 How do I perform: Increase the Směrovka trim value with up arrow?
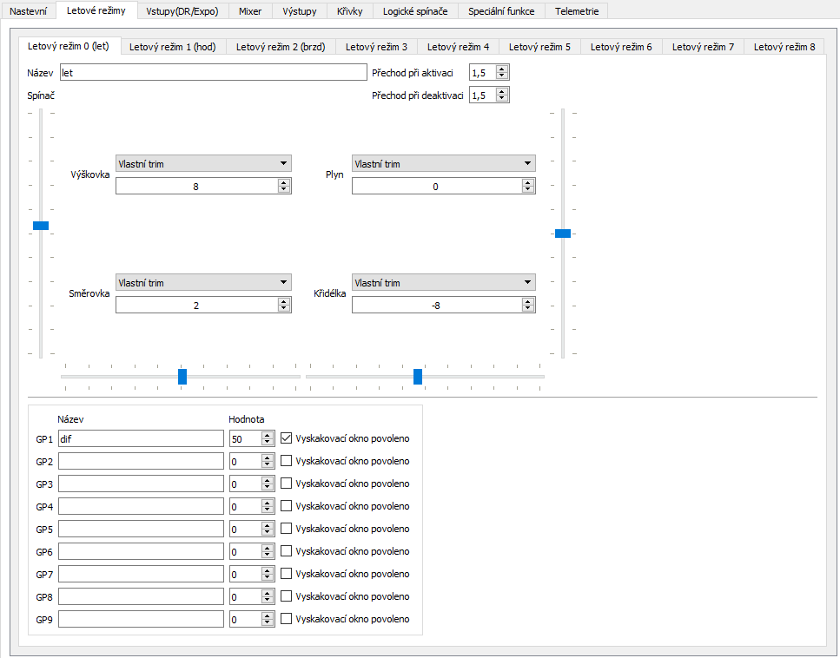click(x=284, y=301)
